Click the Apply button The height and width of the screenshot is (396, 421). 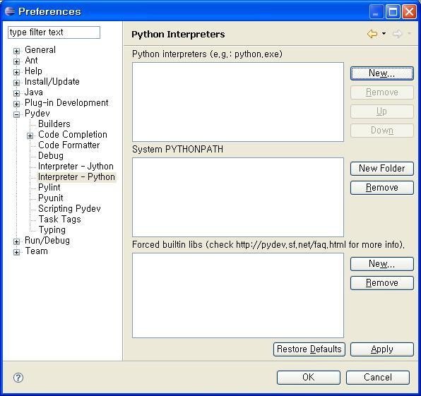tap(382, 349)
